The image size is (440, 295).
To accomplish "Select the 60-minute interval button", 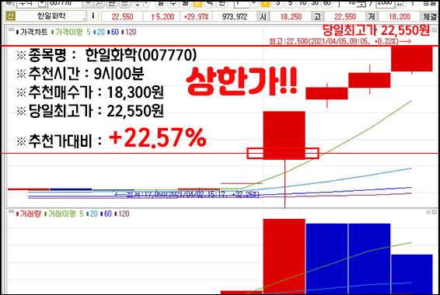I will coord(327,4).
